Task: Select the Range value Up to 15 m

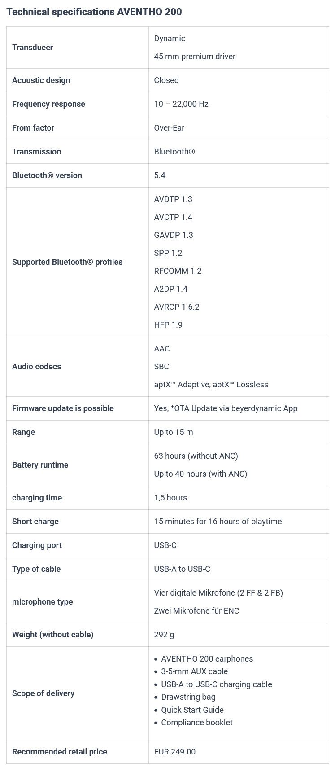Action: click(174, 432)
